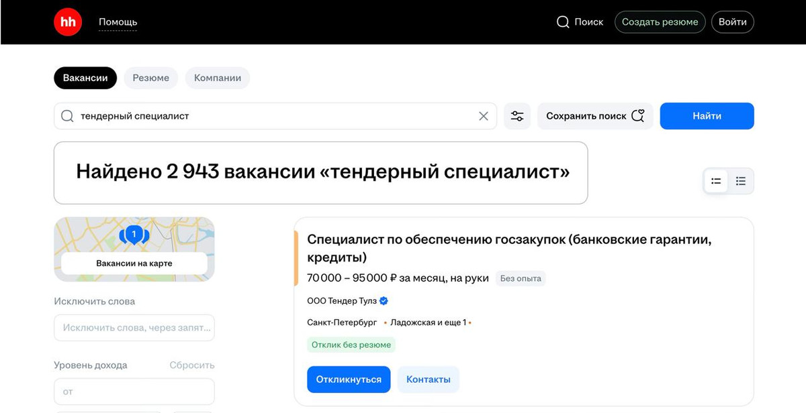Open the hh logo home page
This screenshot has height=413, width=806.
(x=68, y=22)
